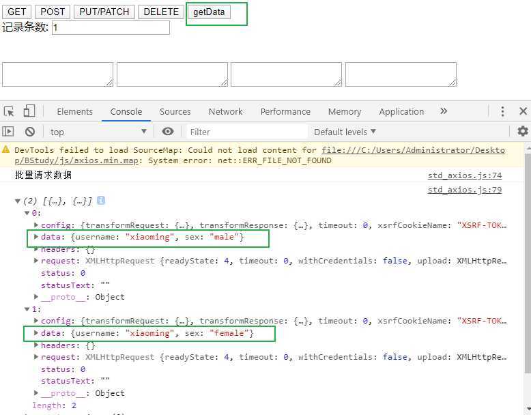Expand config under item 0

click(36, 225)
